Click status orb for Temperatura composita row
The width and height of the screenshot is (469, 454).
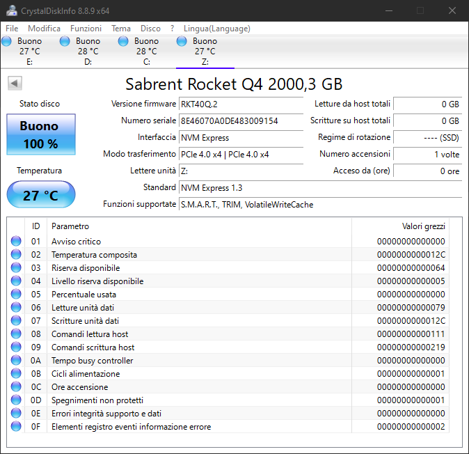pyautogui.click(x=16, y=255)
